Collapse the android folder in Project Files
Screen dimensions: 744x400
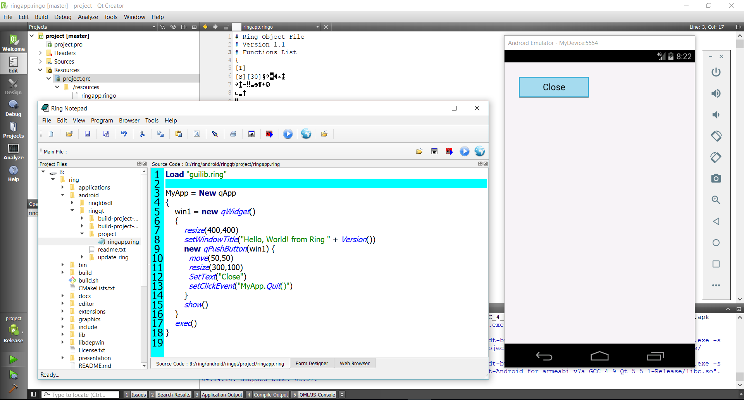coord(63,195)
